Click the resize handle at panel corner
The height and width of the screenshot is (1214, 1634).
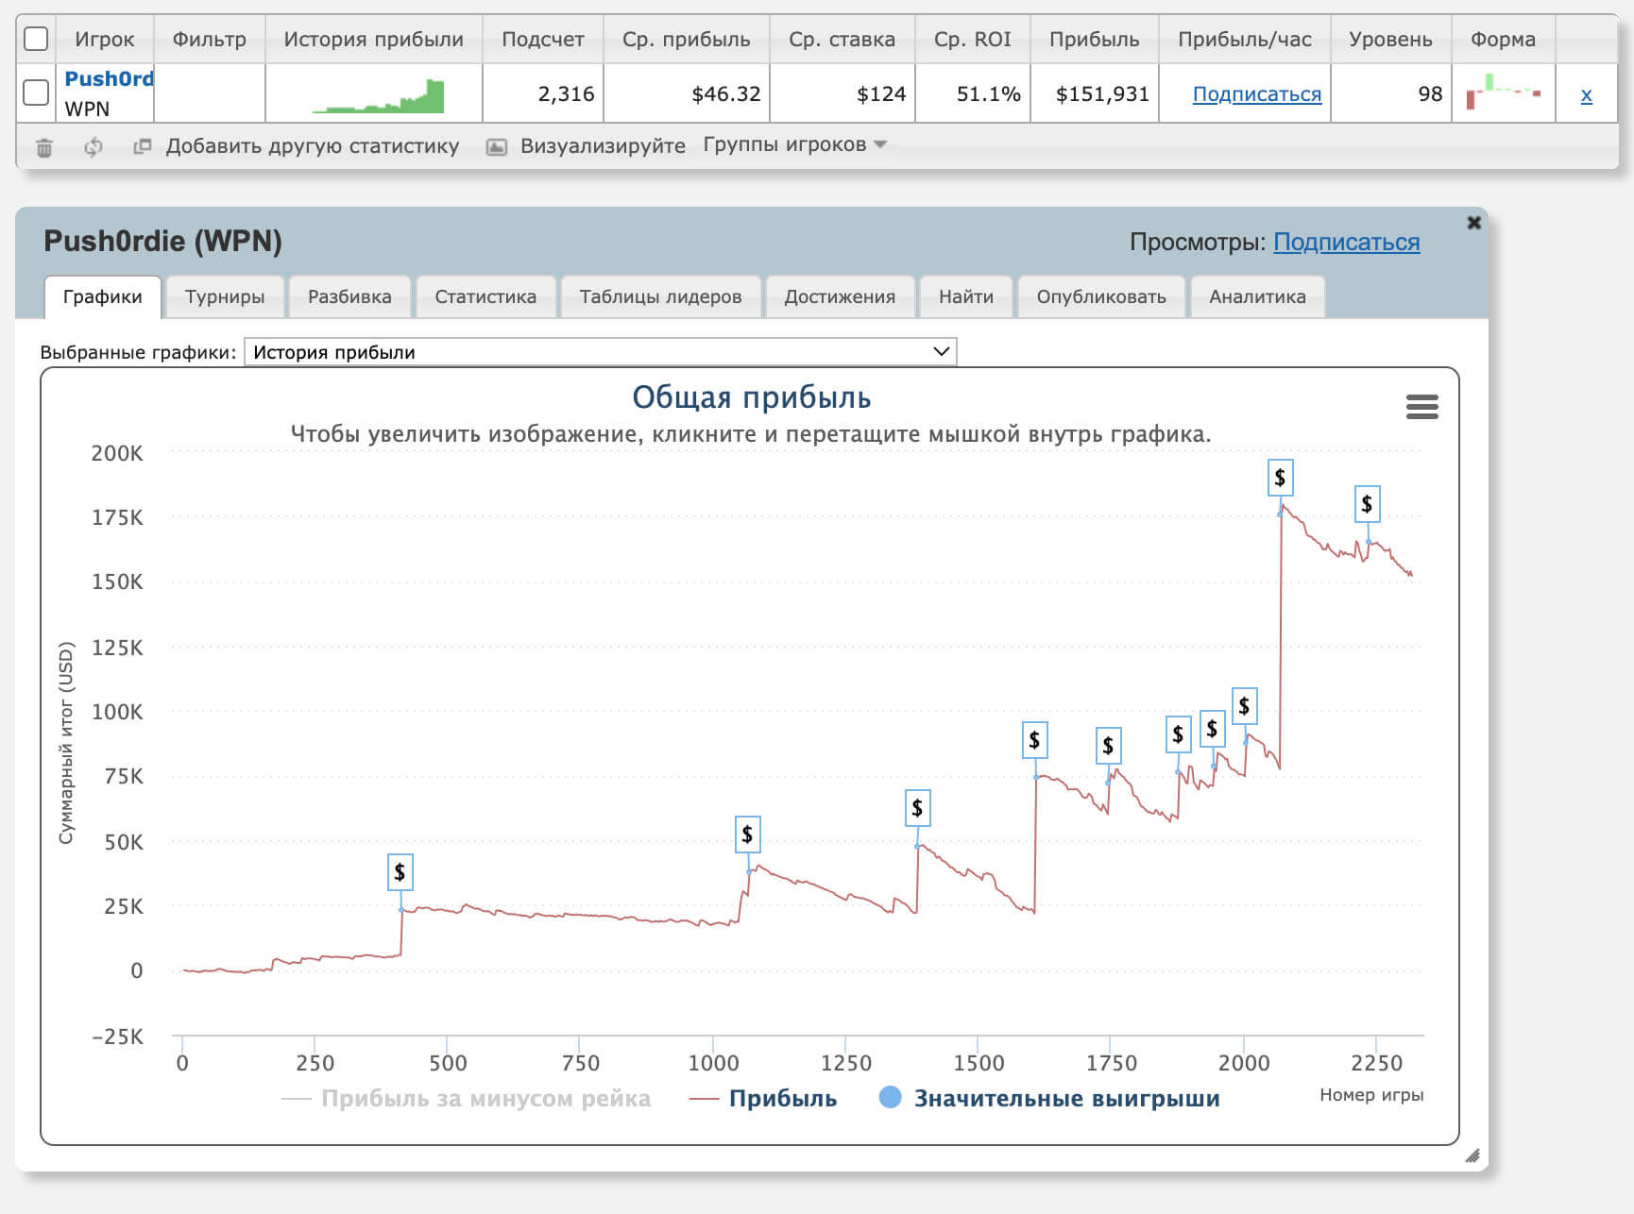coord(1472,1155)
